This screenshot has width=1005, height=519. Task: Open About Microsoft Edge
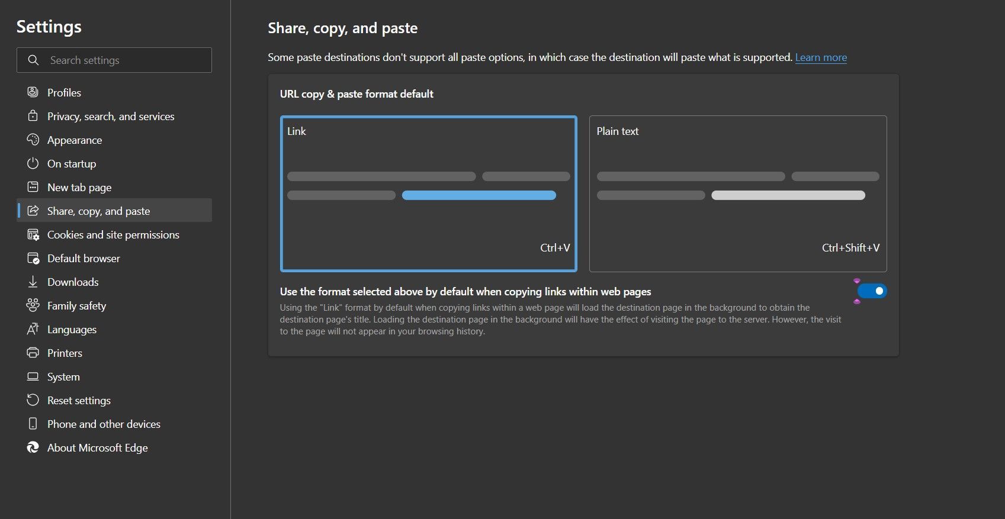(114, 447)
